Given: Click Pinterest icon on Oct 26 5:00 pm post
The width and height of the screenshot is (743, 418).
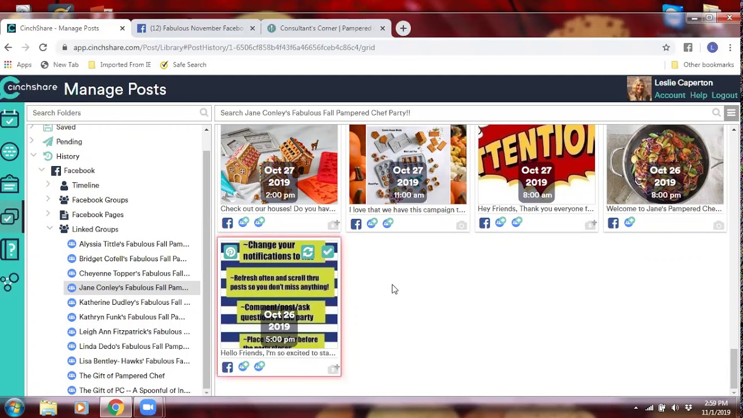Looking at the screenshot, I should [230, 251].
